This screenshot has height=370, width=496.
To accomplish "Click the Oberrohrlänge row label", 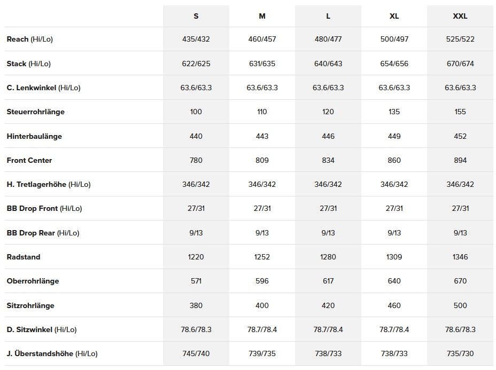I will [x=33, y=281].
